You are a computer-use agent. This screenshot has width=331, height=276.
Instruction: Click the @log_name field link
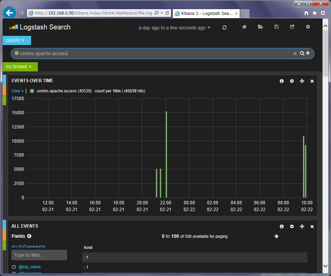click(x=29, y=267)
